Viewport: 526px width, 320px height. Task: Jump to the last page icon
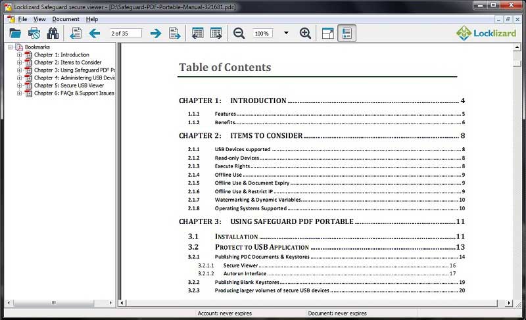[x=174, y=33]
